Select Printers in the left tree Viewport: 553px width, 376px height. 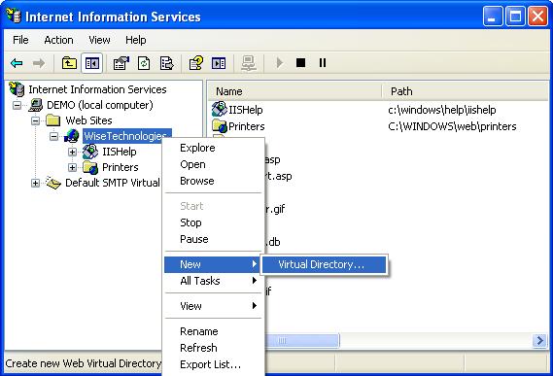[121, 167]
